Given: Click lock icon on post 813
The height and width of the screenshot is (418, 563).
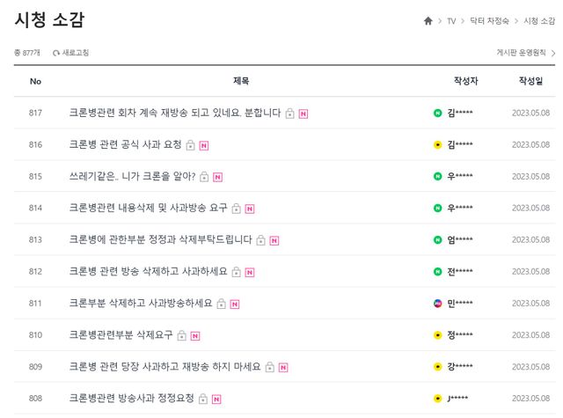Looking at the screenshot, I should pos(260,240).
